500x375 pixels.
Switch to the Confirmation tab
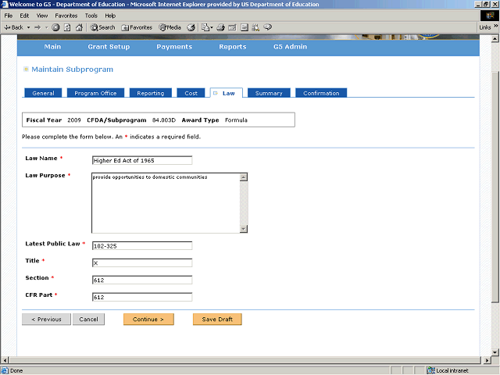321,93
